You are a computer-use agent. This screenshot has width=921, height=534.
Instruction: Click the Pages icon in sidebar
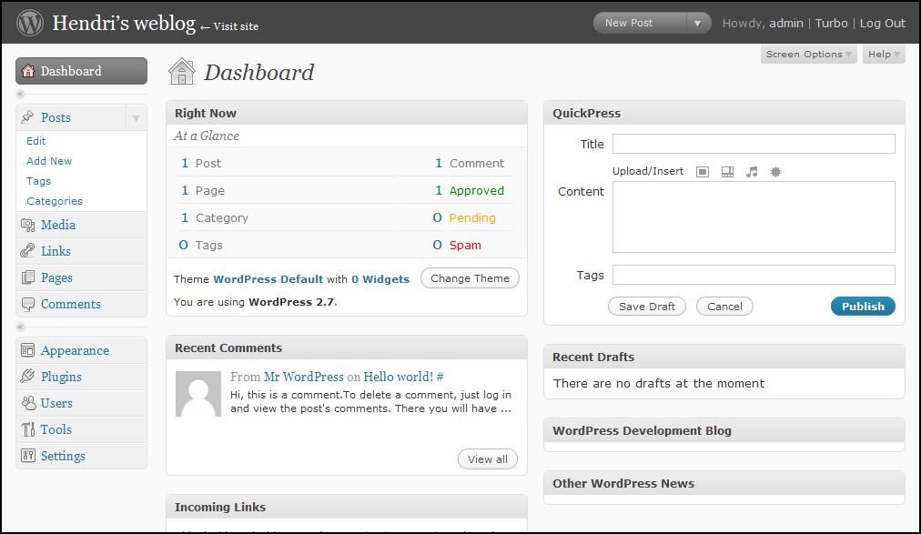point(27,277)
